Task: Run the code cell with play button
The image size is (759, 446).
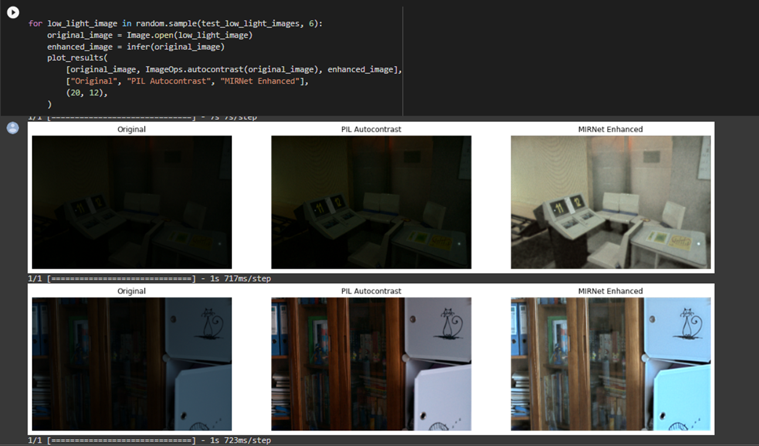Action: click(x=13, y=12)
